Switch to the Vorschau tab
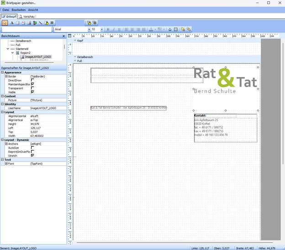Viewport: 285px width, 250px height. pos(28,16)
